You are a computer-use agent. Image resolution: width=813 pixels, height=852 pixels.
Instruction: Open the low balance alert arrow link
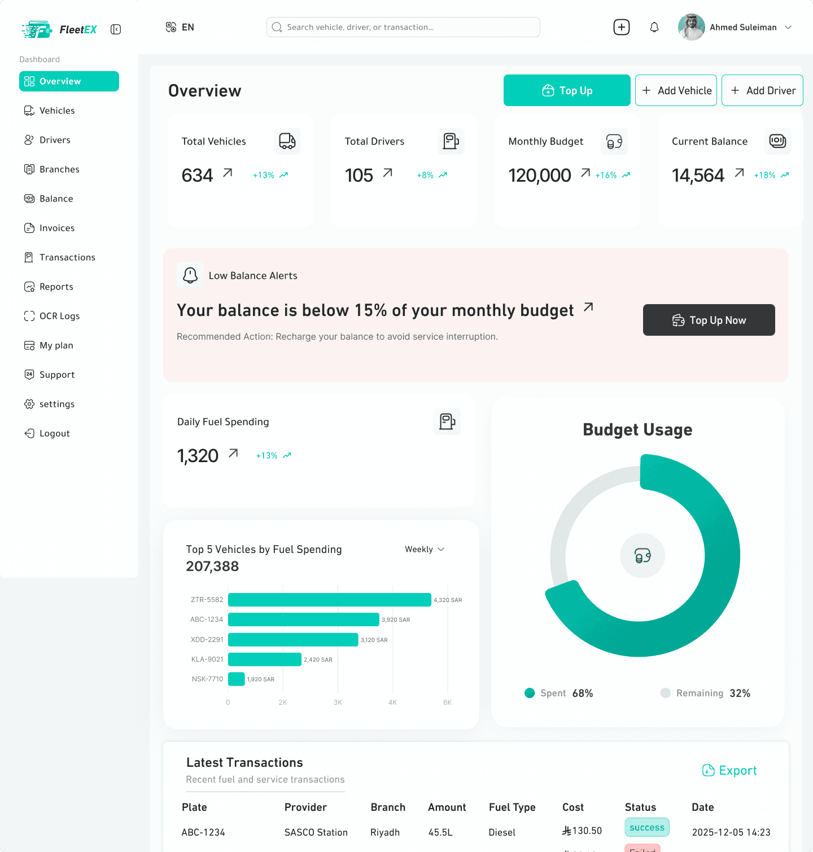coord(588,307)
